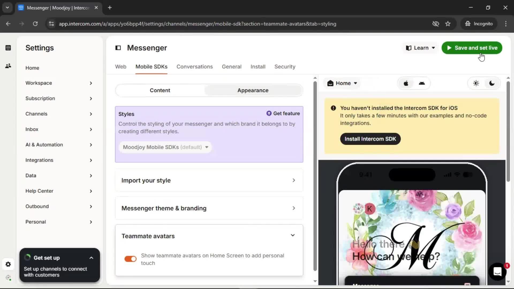Click the tracking protection eye icon
514x289 pixels.
click(x=436, y=24)
